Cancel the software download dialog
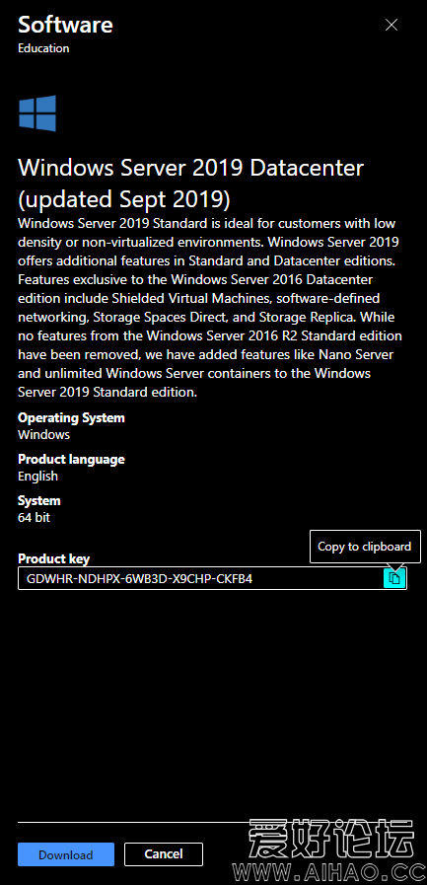427x885 pixels. click(x=164, y=854)
